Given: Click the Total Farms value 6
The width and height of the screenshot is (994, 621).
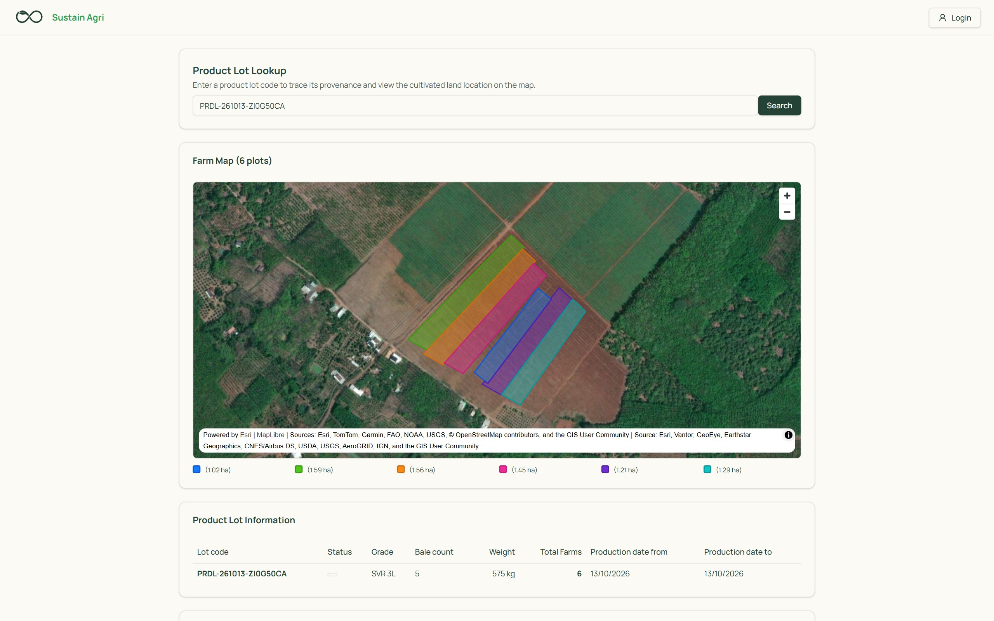Looking at the screenshot, I should (579, 574).
